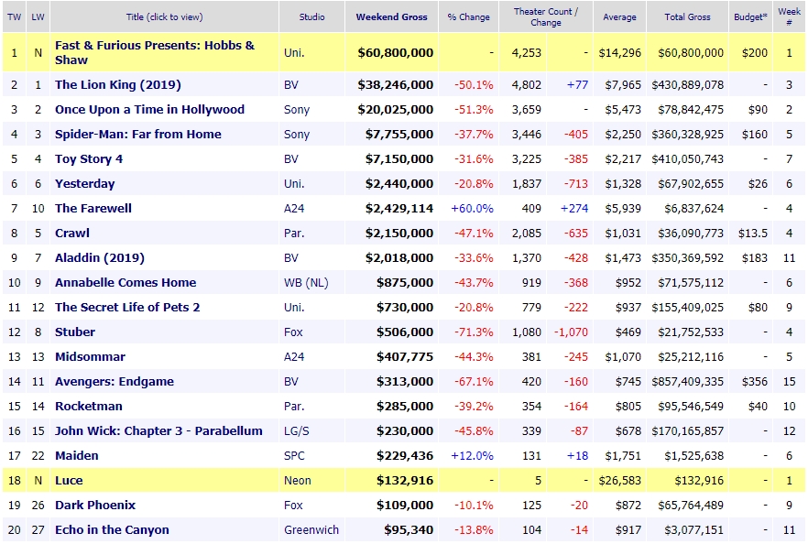Image resolution: width=808 pixels, height=544 pixels.
Task: Sort by % Change header
Action: pos(468,17)
